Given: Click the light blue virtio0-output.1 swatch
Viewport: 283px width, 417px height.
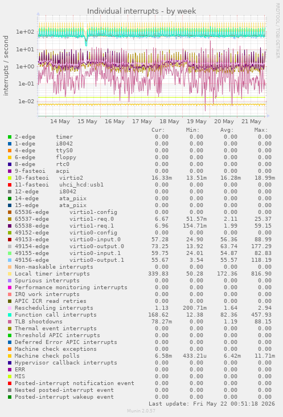Looking at the screenshot, I should [10, 260].
